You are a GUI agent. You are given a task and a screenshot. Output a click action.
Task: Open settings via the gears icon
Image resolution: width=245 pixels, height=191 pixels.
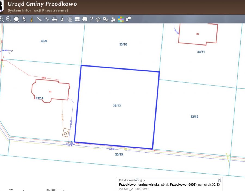(106, 19)
